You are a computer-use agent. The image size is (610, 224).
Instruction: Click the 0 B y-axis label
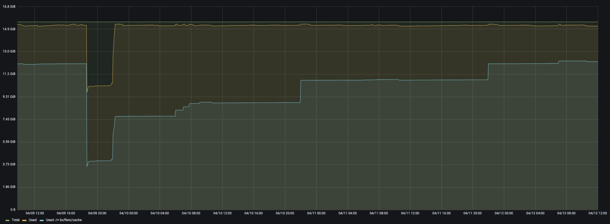tap(13, 210)
